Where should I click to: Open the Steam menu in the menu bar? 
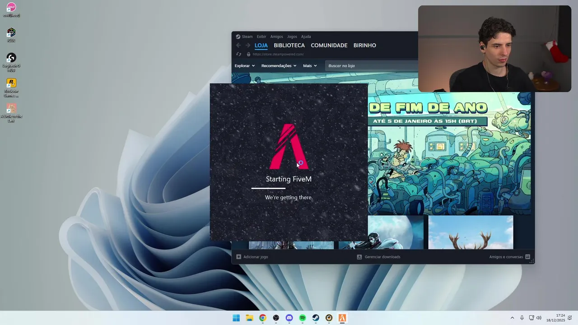click(247, 37)
